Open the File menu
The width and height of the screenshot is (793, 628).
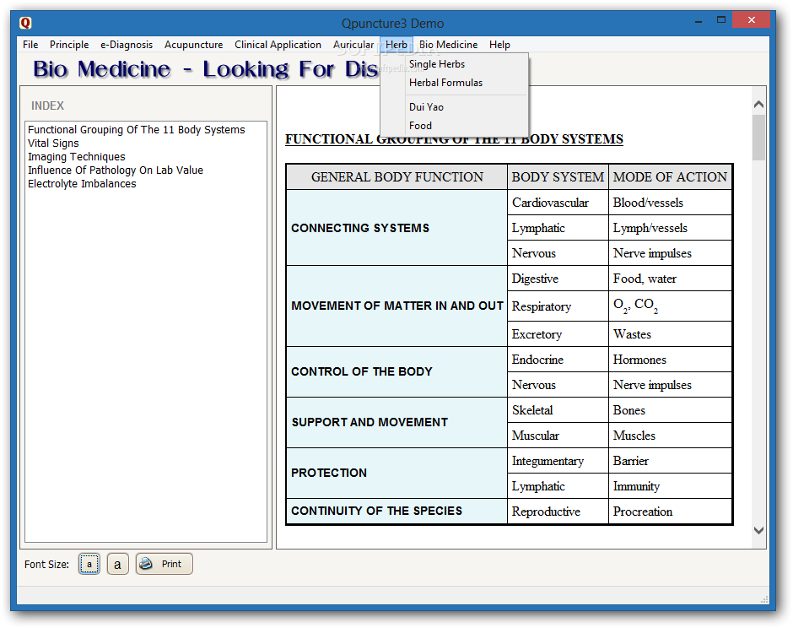[x=30, y=45]
